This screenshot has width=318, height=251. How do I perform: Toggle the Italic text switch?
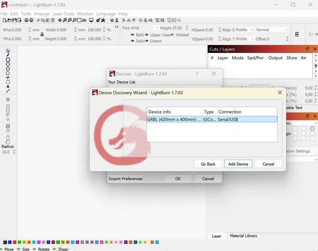[x=132, y=41]
